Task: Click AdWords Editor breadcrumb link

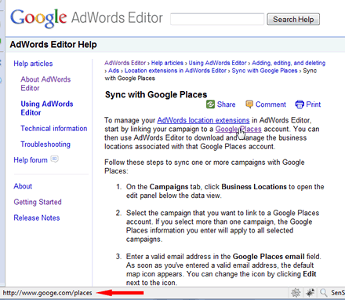Action: [x=125, y=63]
